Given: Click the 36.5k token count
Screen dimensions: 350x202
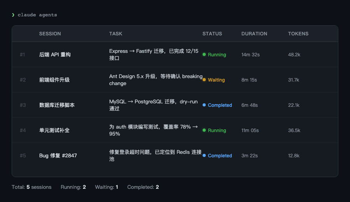Looking at the screenshot, I should [294, 130].
